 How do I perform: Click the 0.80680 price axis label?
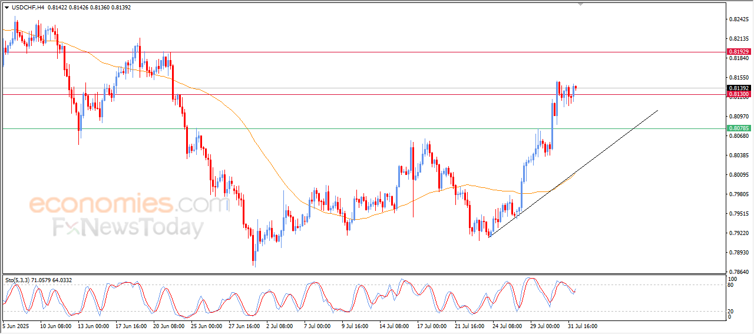click(739, 136)
